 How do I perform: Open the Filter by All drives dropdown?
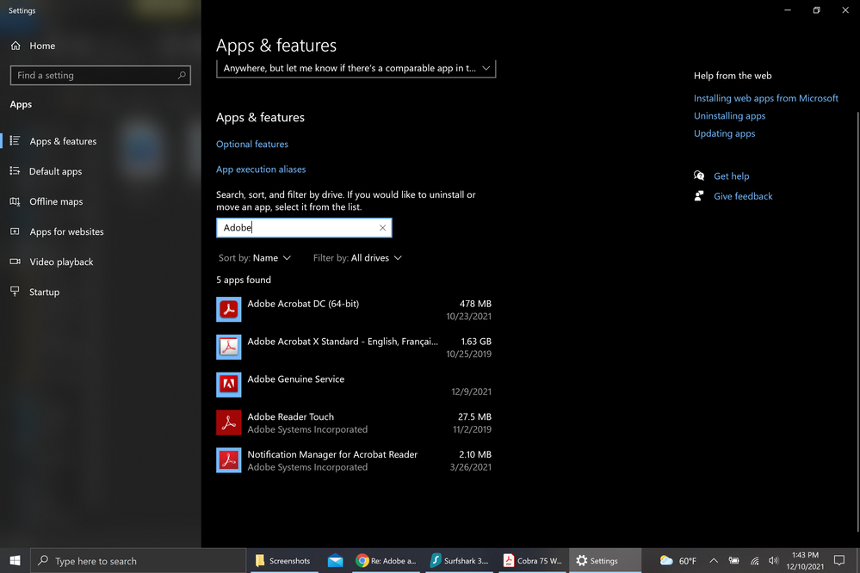(357, 258)
